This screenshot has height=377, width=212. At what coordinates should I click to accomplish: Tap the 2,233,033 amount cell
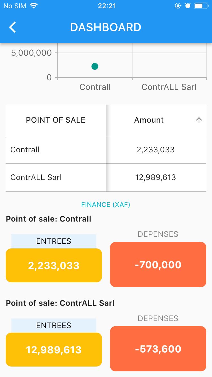coord(156,150)
